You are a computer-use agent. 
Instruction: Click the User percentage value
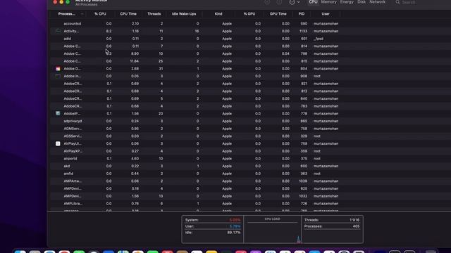click(235, 226)
